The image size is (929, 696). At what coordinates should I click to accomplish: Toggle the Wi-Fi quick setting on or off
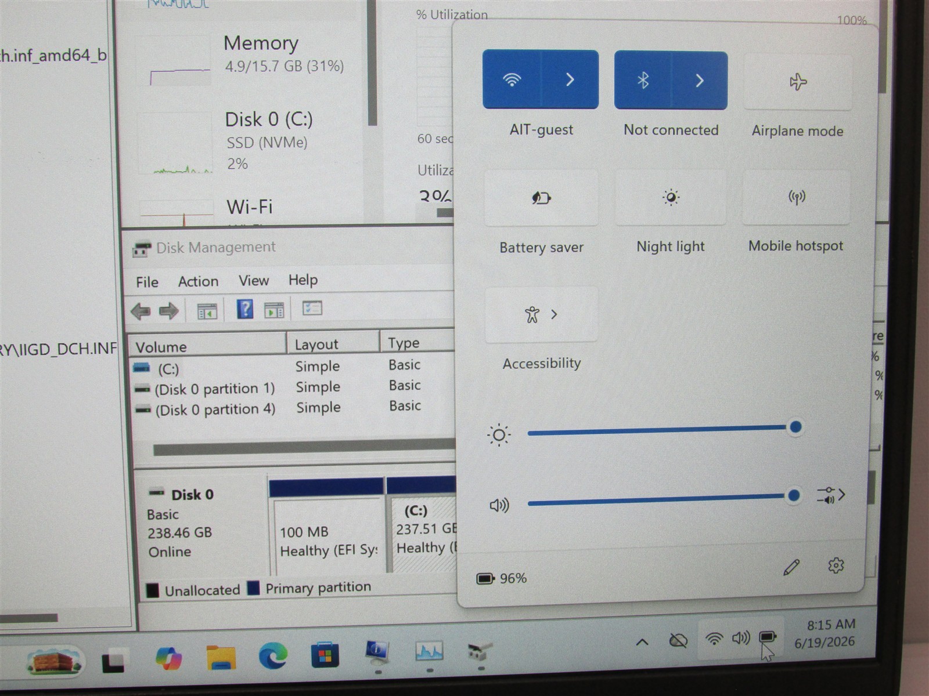tap(512, 79)
